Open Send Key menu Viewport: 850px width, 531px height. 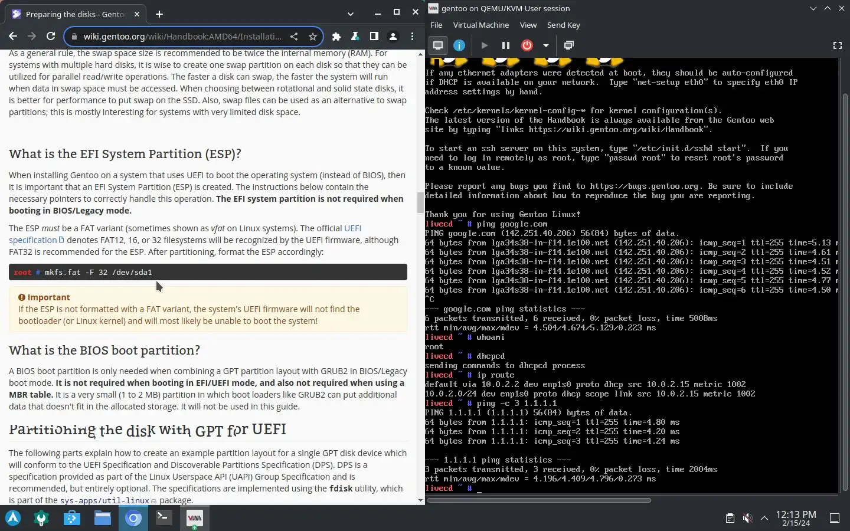[x=564, y=25]
